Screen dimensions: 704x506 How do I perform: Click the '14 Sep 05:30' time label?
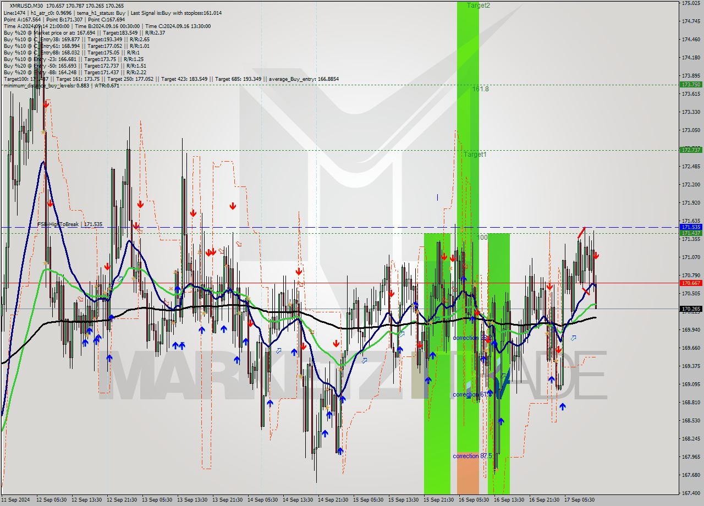(262, 499)
